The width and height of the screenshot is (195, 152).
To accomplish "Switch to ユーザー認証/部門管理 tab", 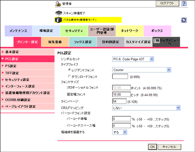I will (102, 31).
